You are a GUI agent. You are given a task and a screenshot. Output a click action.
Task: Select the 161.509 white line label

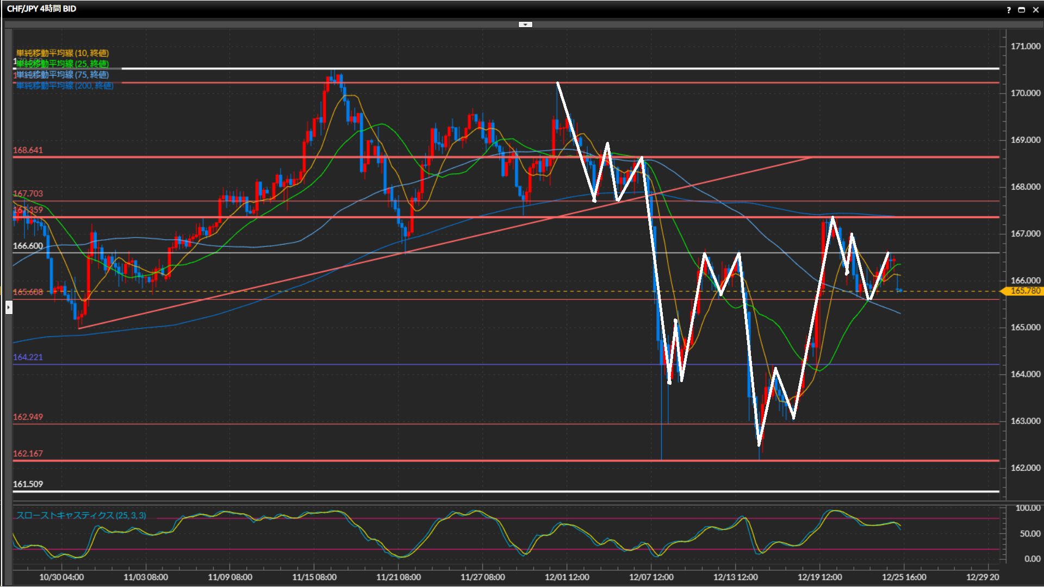pyautogui.click(x=28, y=484)
